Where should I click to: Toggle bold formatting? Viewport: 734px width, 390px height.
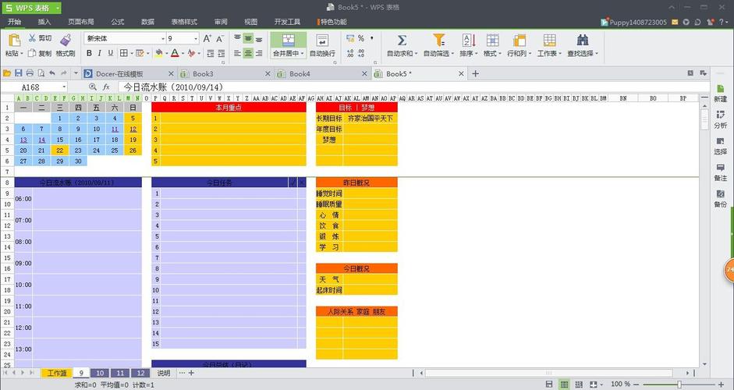coord(89,53)
